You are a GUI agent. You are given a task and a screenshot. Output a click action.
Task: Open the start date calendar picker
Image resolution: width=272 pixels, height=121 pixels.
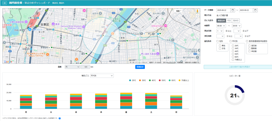pyautogui.click(x=233, y=10)
